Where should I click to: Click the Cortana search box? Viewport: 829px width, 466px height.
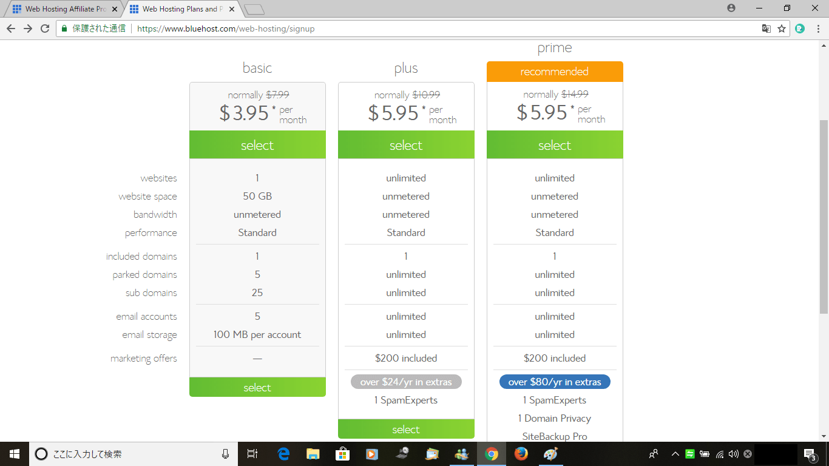(x=134, y=454)
